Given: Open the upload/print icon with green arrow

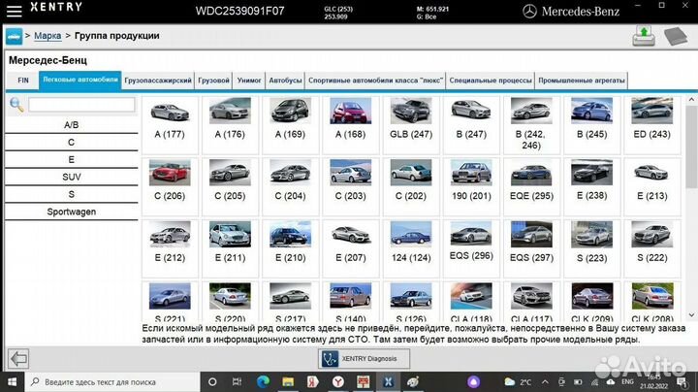Looking at the screenshot, I should (x=644, y=36).
